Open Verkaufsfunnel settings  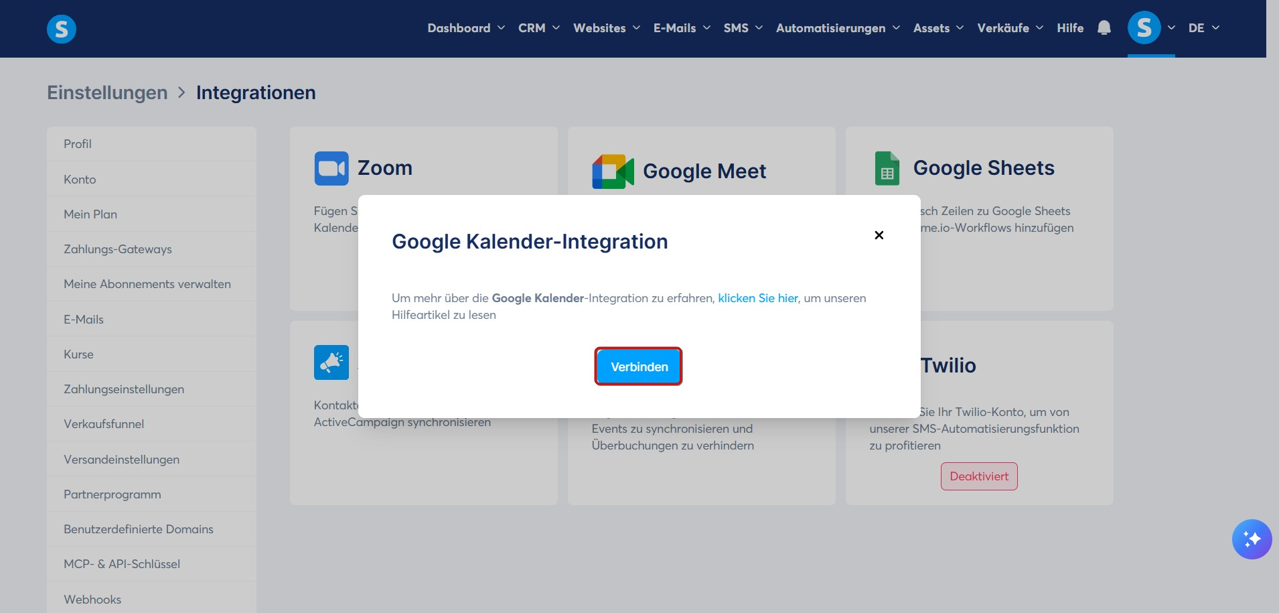pos(151,424)
